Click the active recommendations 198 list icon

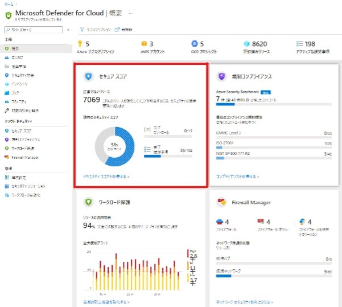[x=299, y=44]
